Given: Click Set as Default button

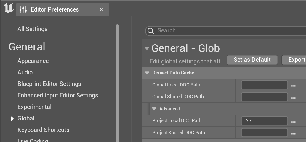Looking at the screenshot, I should tap(252, 60).
